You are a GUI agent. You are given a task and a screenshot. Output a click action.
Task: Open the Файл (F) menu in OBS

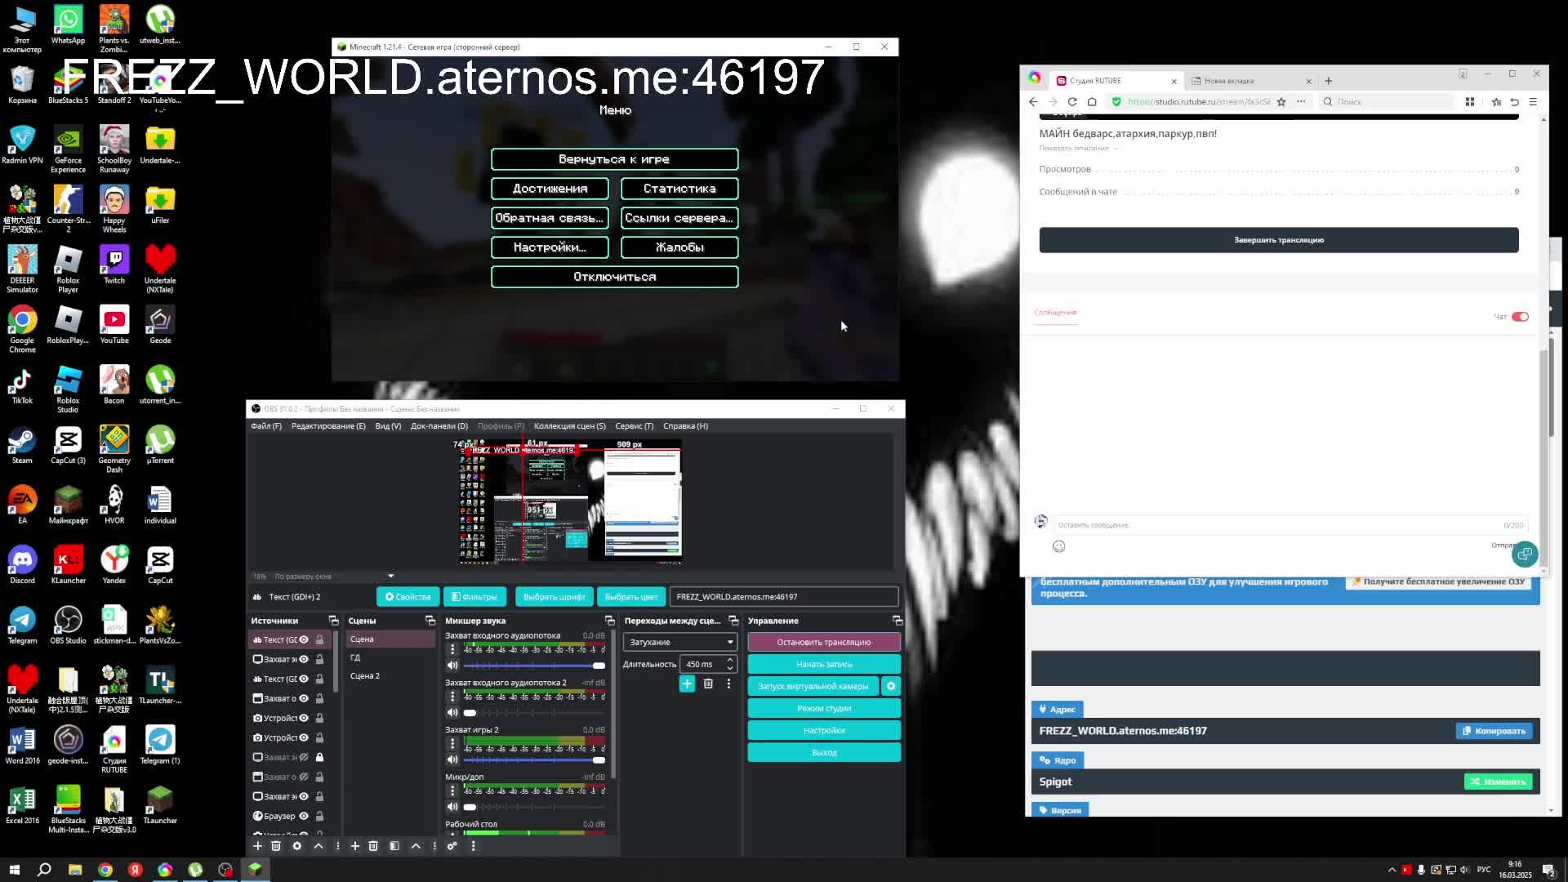click(266, 426)
